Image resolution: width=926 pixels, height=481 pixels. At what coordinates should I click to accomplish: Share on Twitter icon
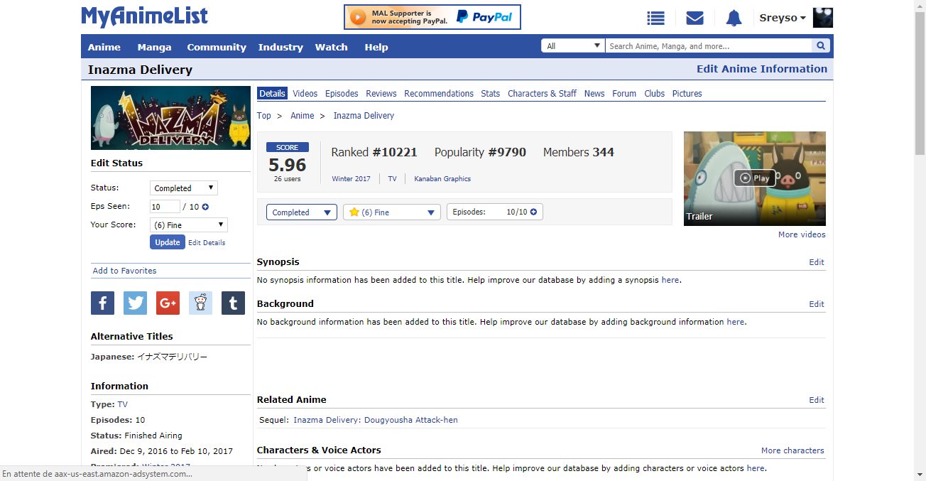pos(135,303)
